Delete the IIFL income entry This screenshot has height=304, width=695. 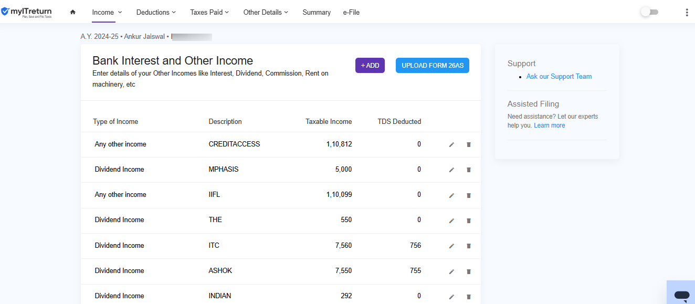(469, 195)
